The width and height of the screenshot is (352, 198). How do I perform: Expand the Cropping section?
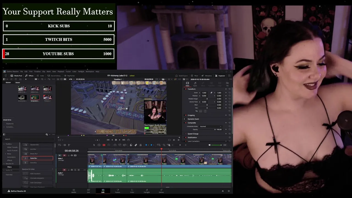point(191,115)
